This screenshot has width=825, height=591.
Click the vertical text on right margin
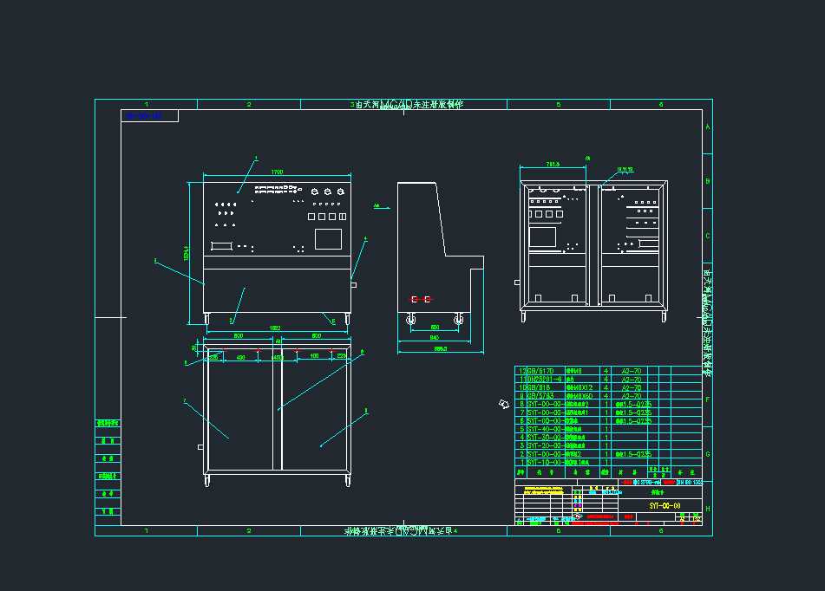tap(707, 321)
